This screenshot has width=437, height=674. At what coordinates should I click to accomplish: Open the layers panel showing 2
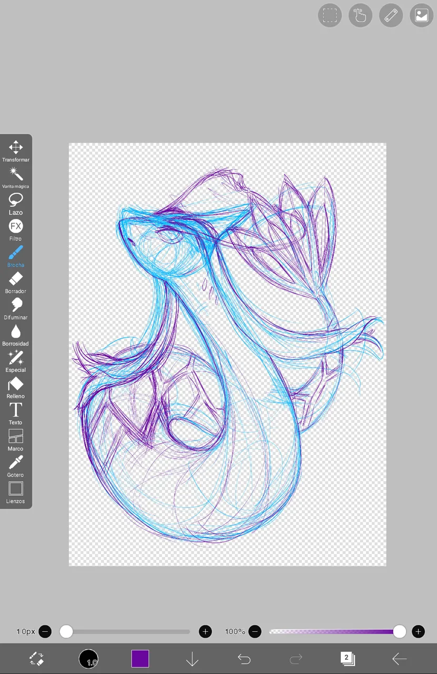click(x=348, y=658)
